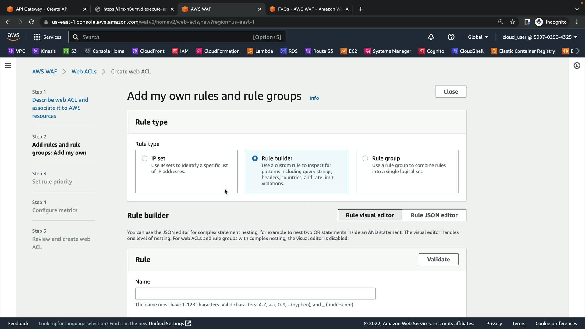The height and width of the screenshot is (329, 585).
Task: Open the AWS notifications bell
Action: [x=431, y=37]
